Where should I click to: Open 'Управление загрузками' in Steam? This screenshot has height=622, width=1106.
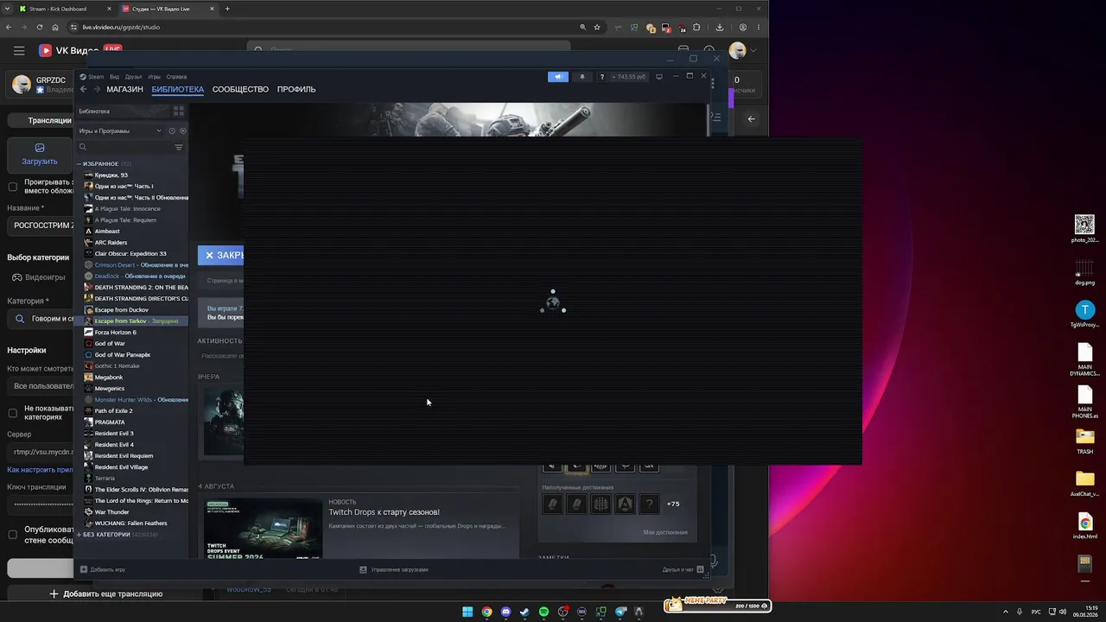pos(394,569)
